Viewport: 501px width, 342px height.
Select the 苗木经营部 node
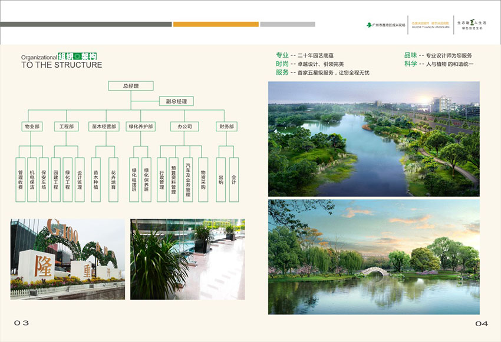coord(103,126)
